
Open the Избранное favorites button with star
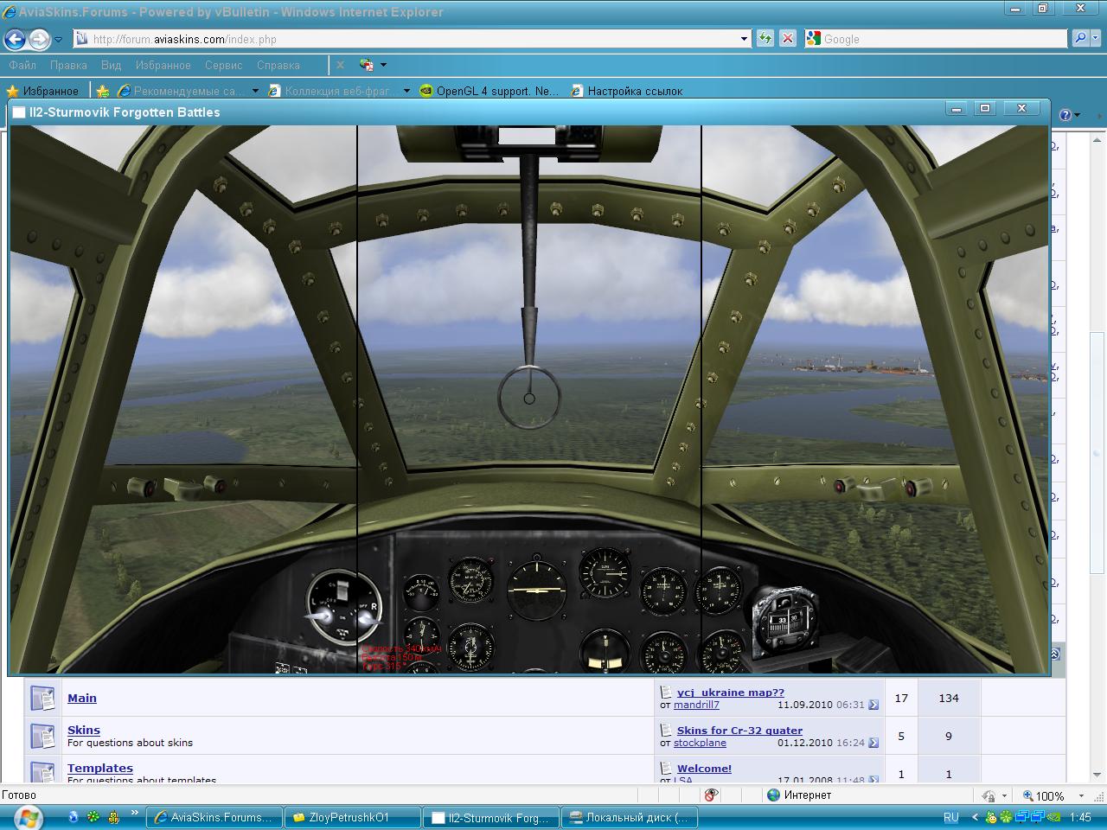(42, 91)
